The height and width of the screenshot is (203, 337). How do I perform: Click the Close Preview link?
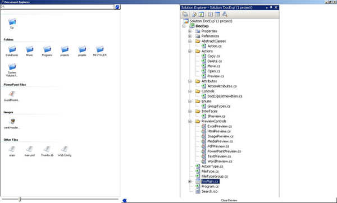(x=229, y=200)
